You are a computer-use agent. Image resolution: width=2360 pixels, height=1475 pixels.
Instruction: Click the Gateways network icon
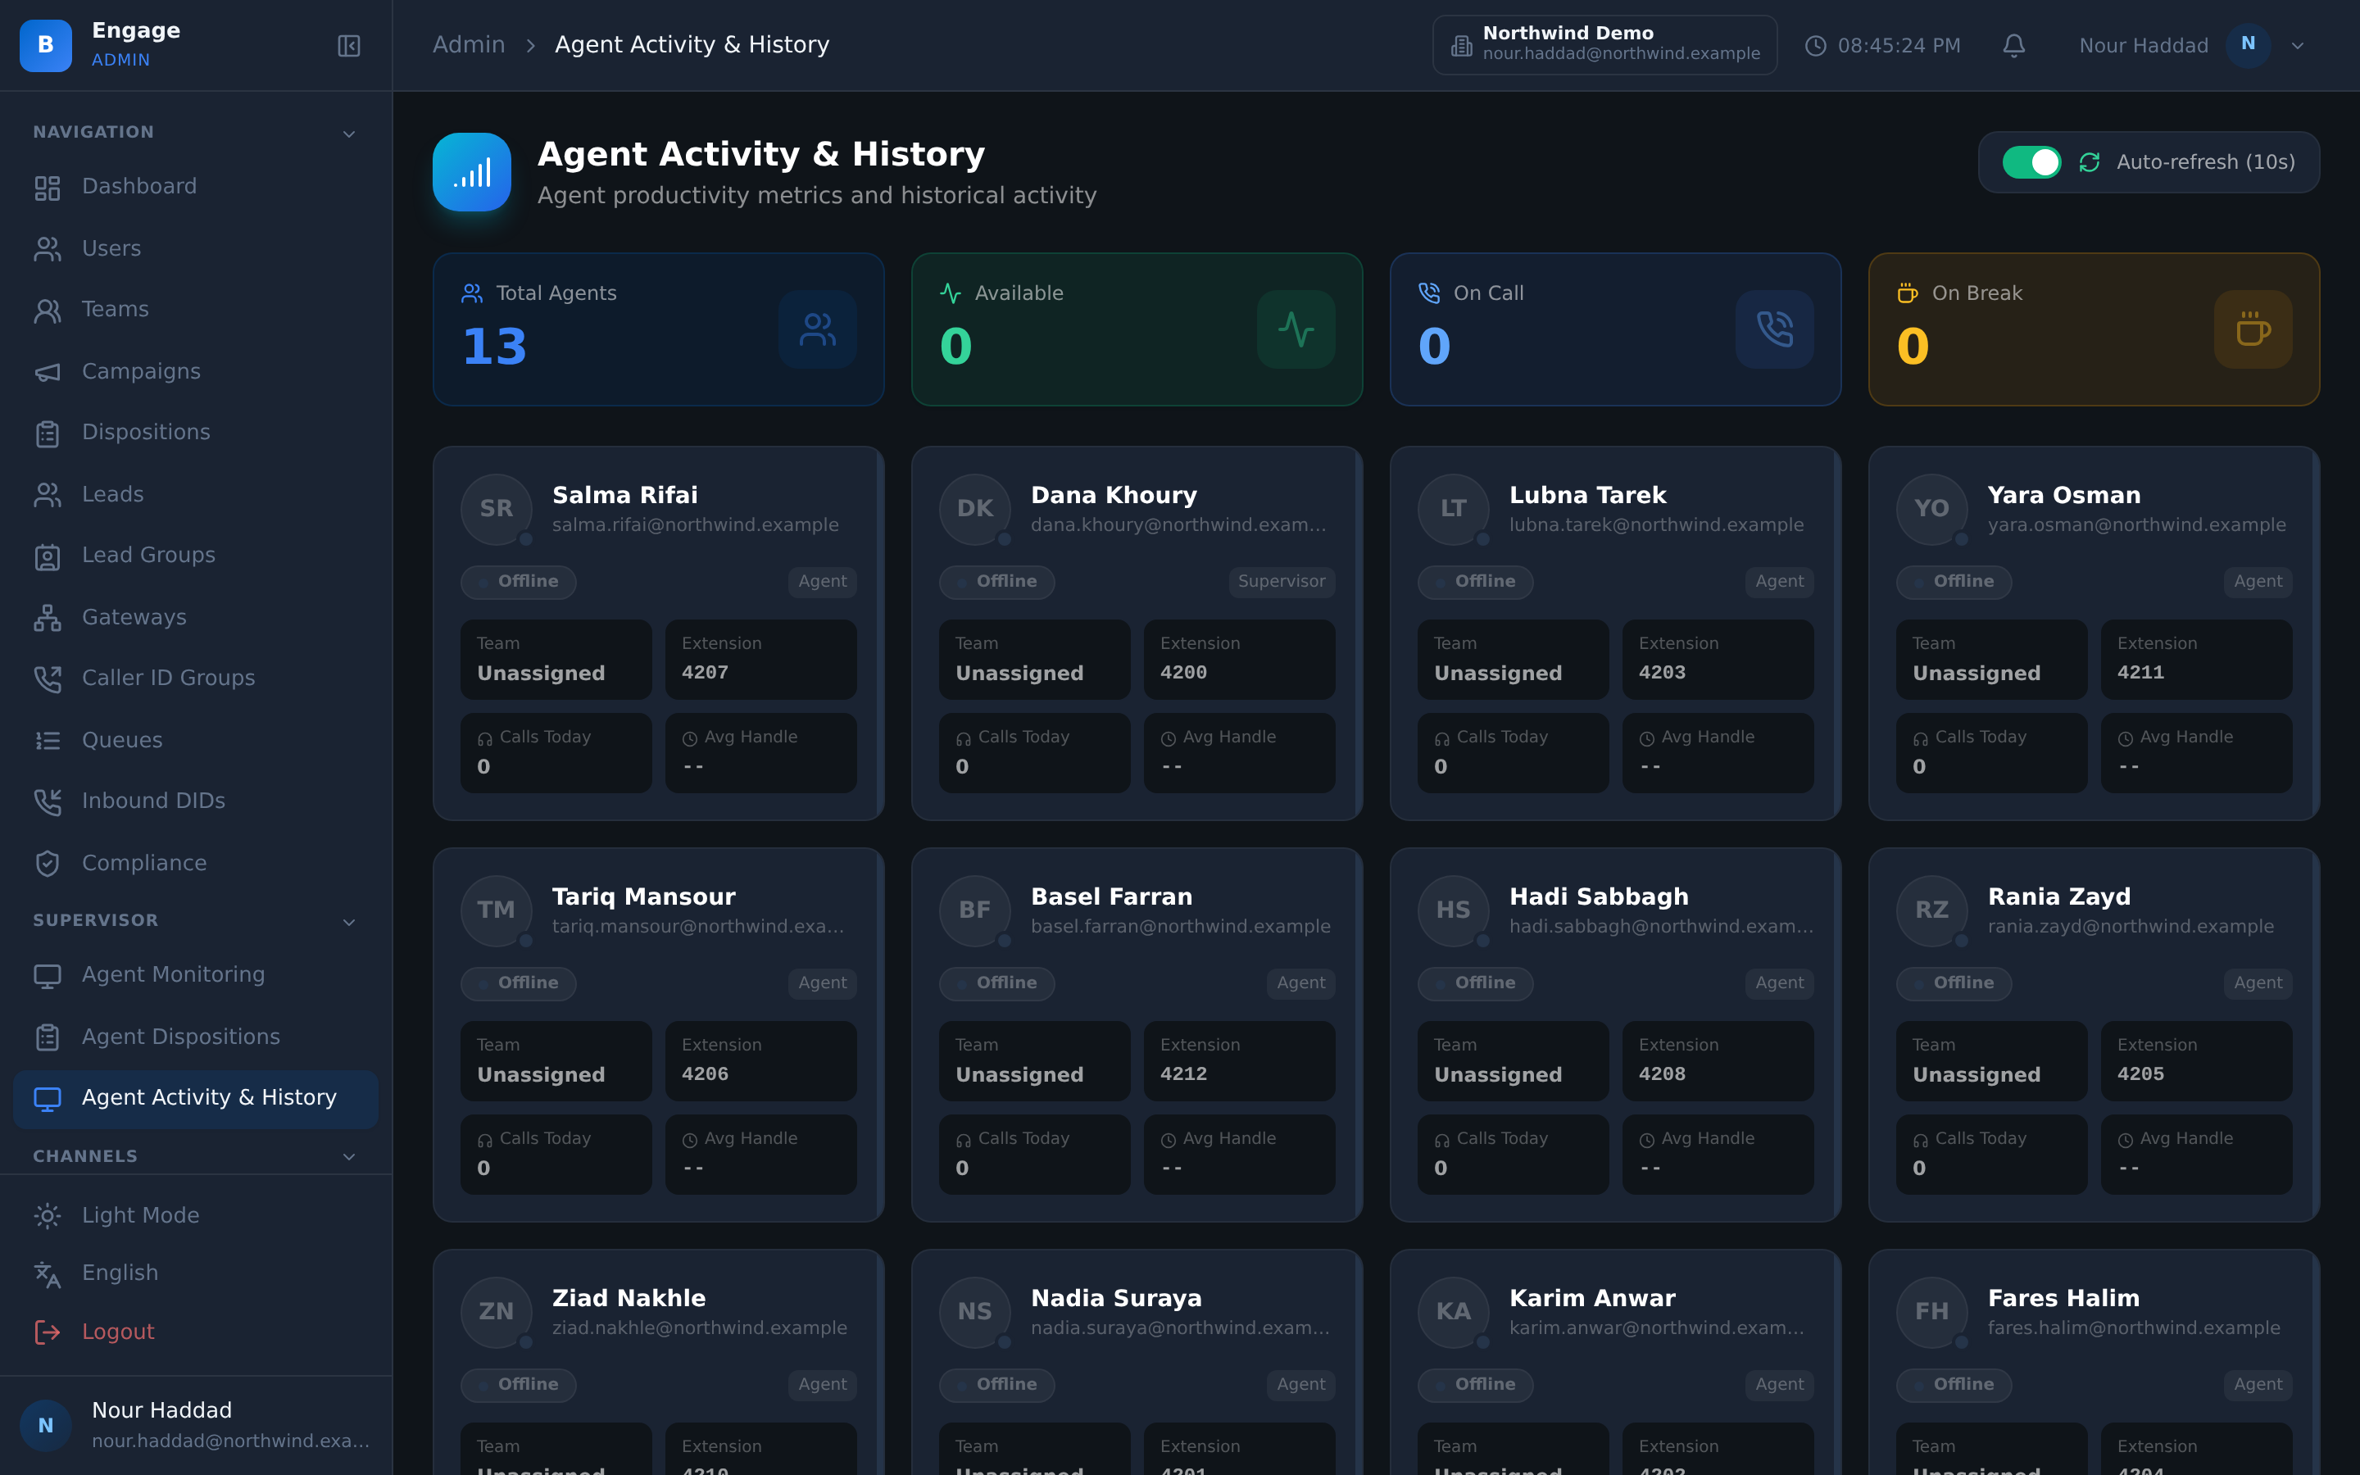click(x=48, y=618)
